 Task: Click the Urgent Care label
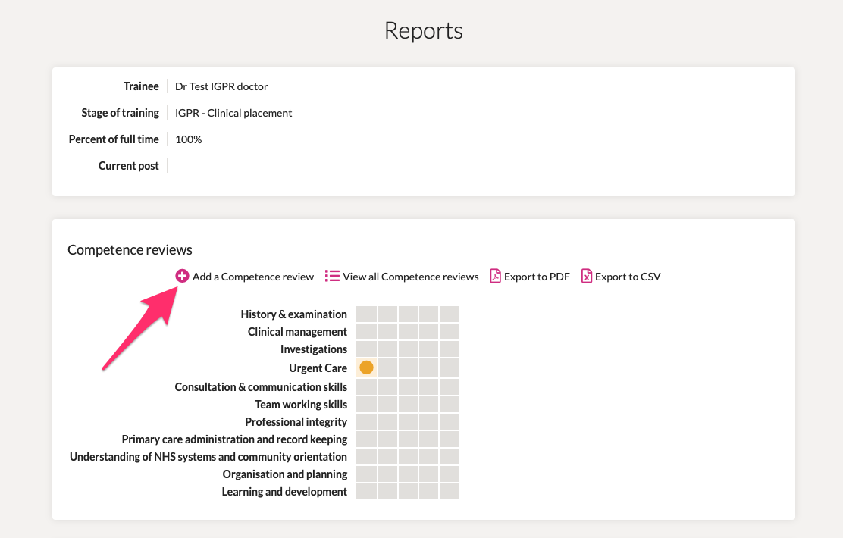point(318,368)
